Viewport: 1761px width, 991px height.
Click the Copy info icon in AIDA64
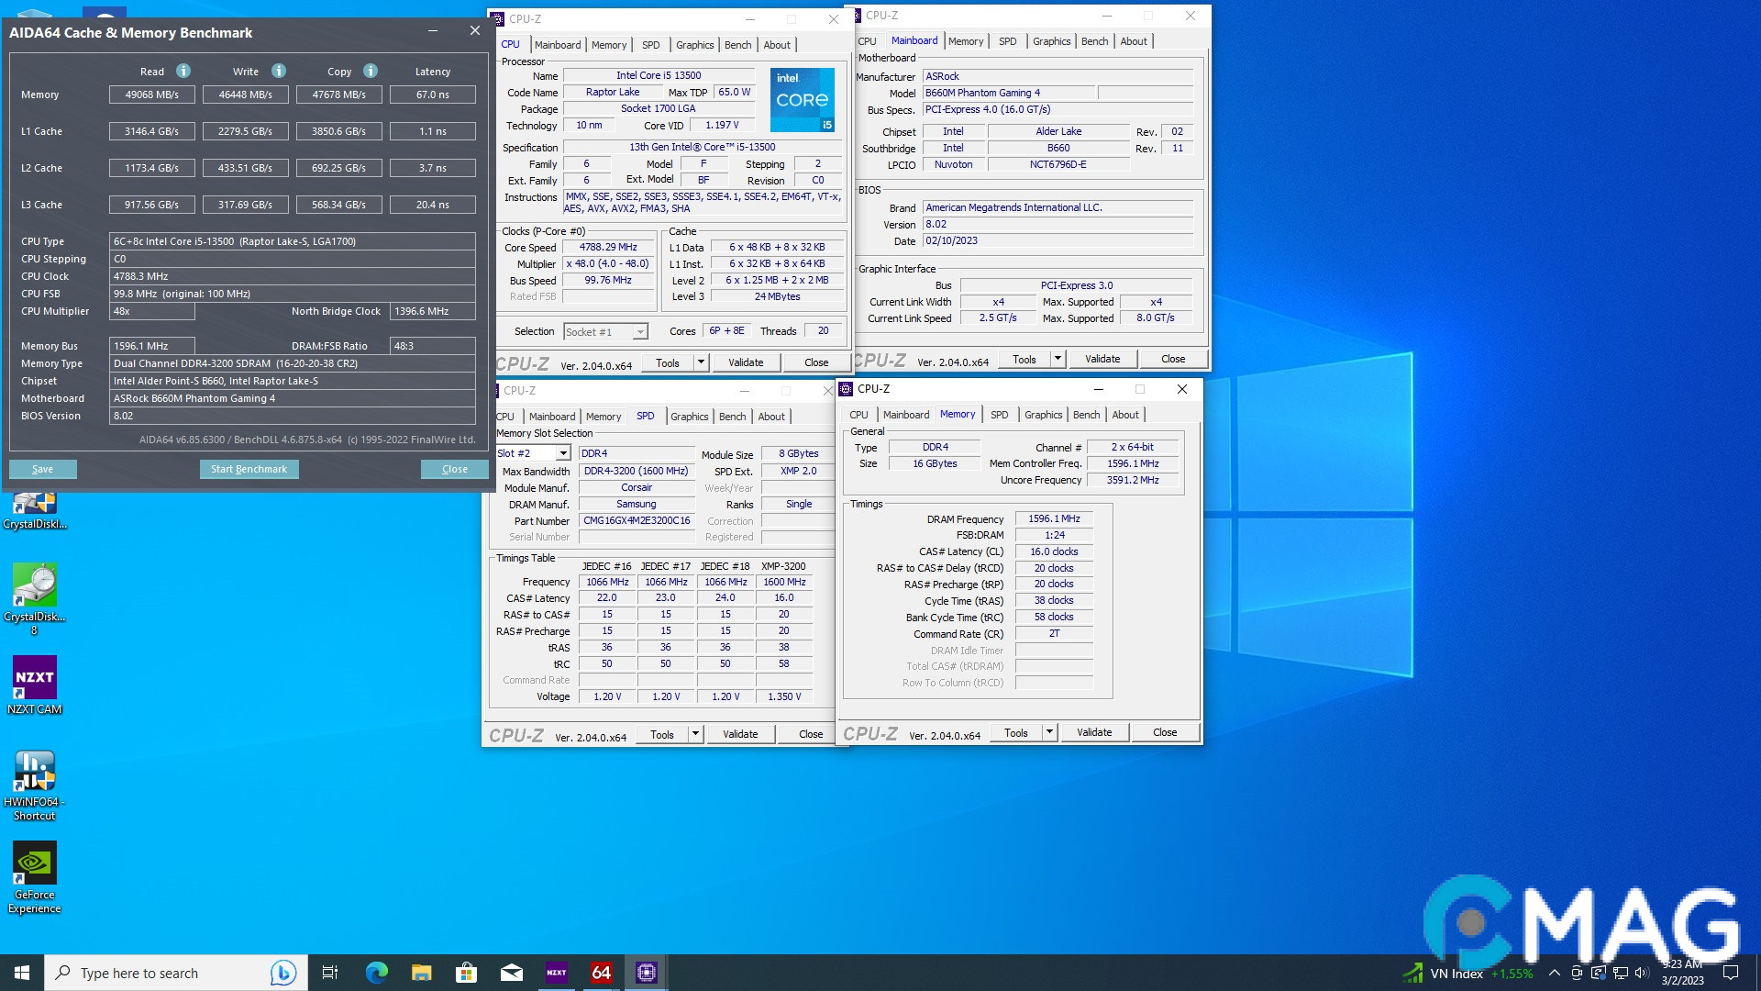[371, 72]
